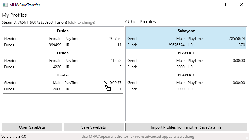Click the MHWAppearanceEditor hint in the status bar
249x140 pixels.
tap(138, 136)
